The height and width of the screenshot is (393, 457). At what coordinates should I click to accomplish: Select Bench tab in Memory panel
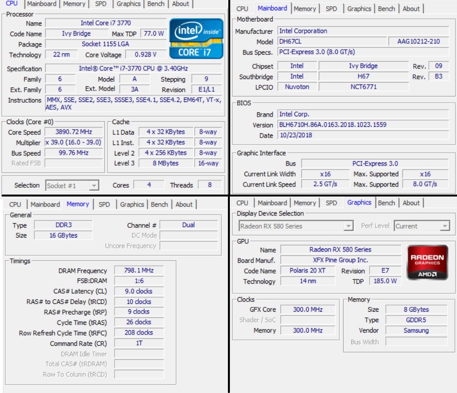[x=159, y=204]
